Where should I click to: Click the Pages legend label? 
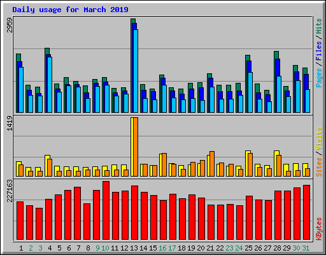(x=319, y=78)
